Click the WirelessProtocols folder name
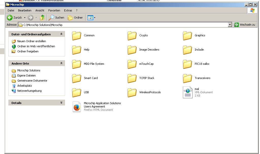The height and width of the screenshot is (154, 260). coord(150,92)
